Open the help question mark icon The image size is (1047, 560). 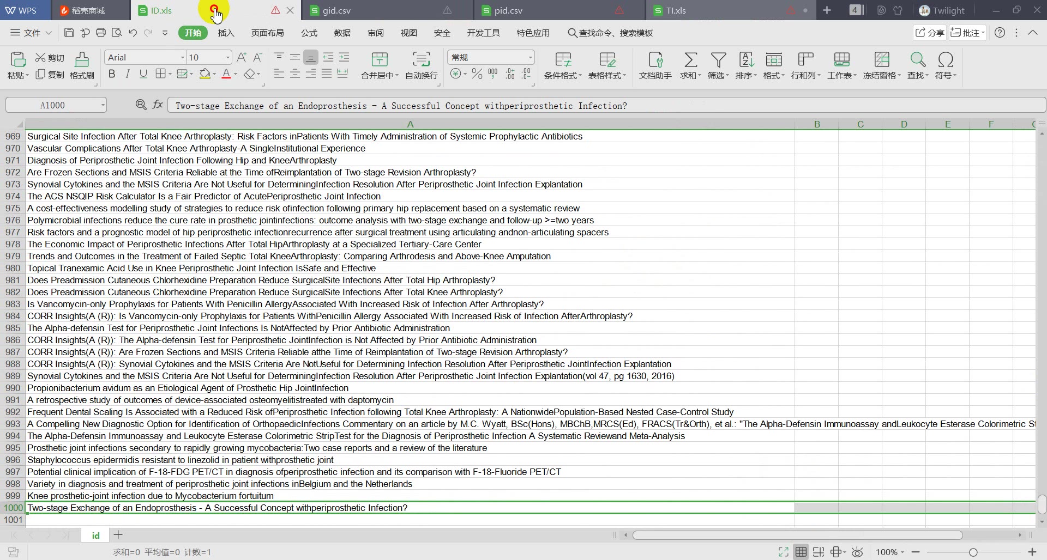click(1000, 33)
